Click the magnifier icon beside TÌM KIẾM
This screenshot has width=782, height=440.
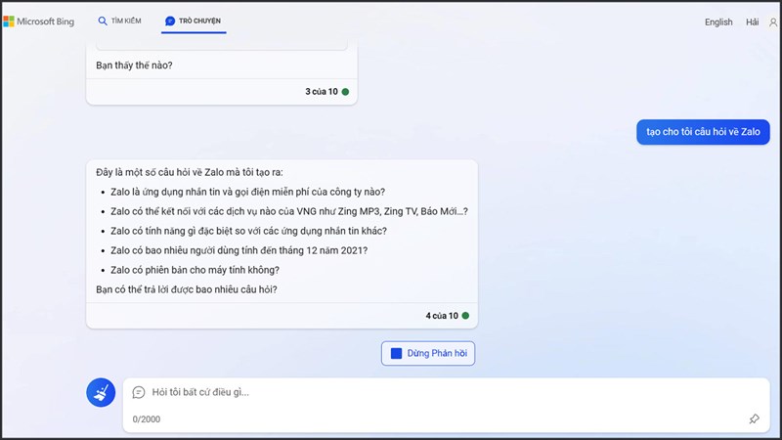[103, 21]
